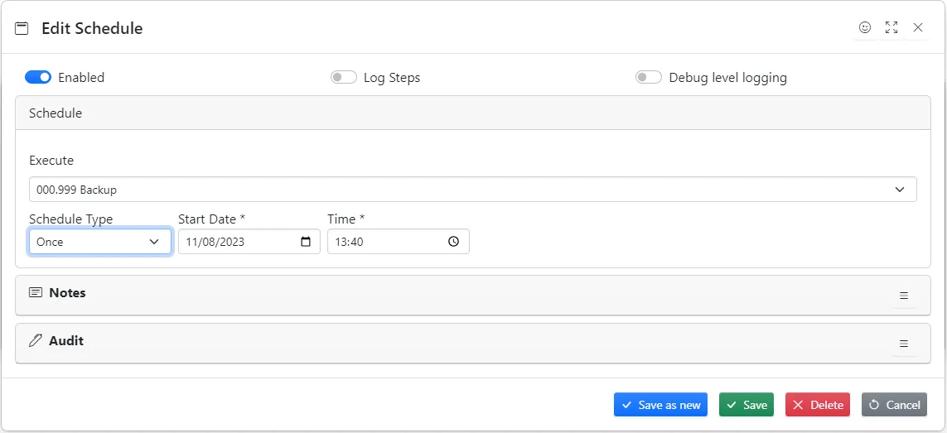Viewport: 947px width, 433px height.
Task: Click the Edit Schedule title text
Action: pos(92,28)
